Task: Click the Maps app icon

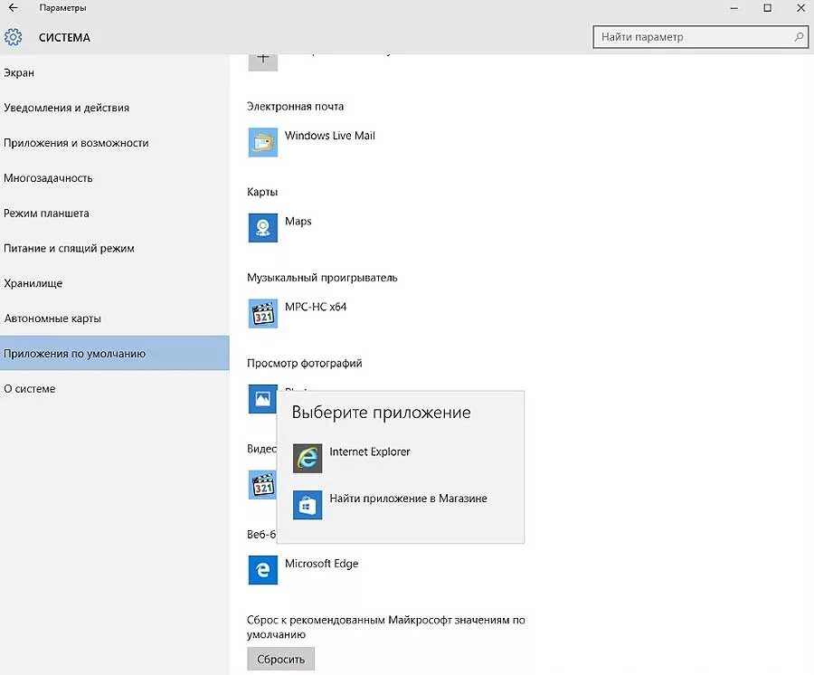Action: pyautogui.click(x=262, y=228)
